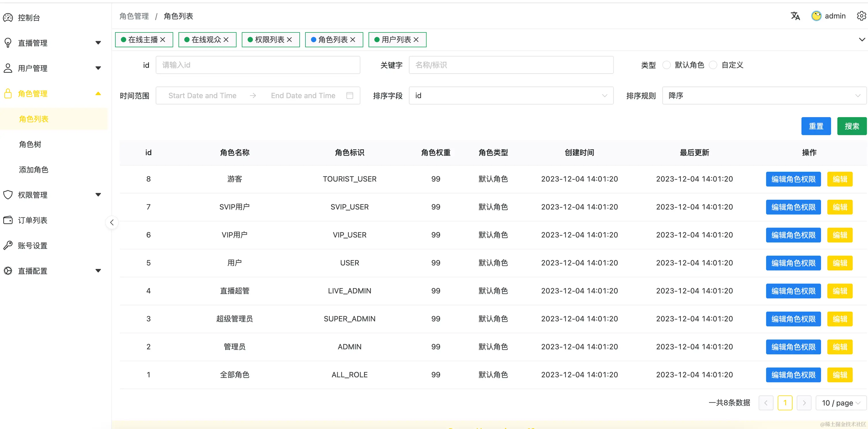The height and width of the screenshot is (429, 868).
Task: Open the calendar icon in 时间范围
Action: pyautogui.click(x=350, y=96)
